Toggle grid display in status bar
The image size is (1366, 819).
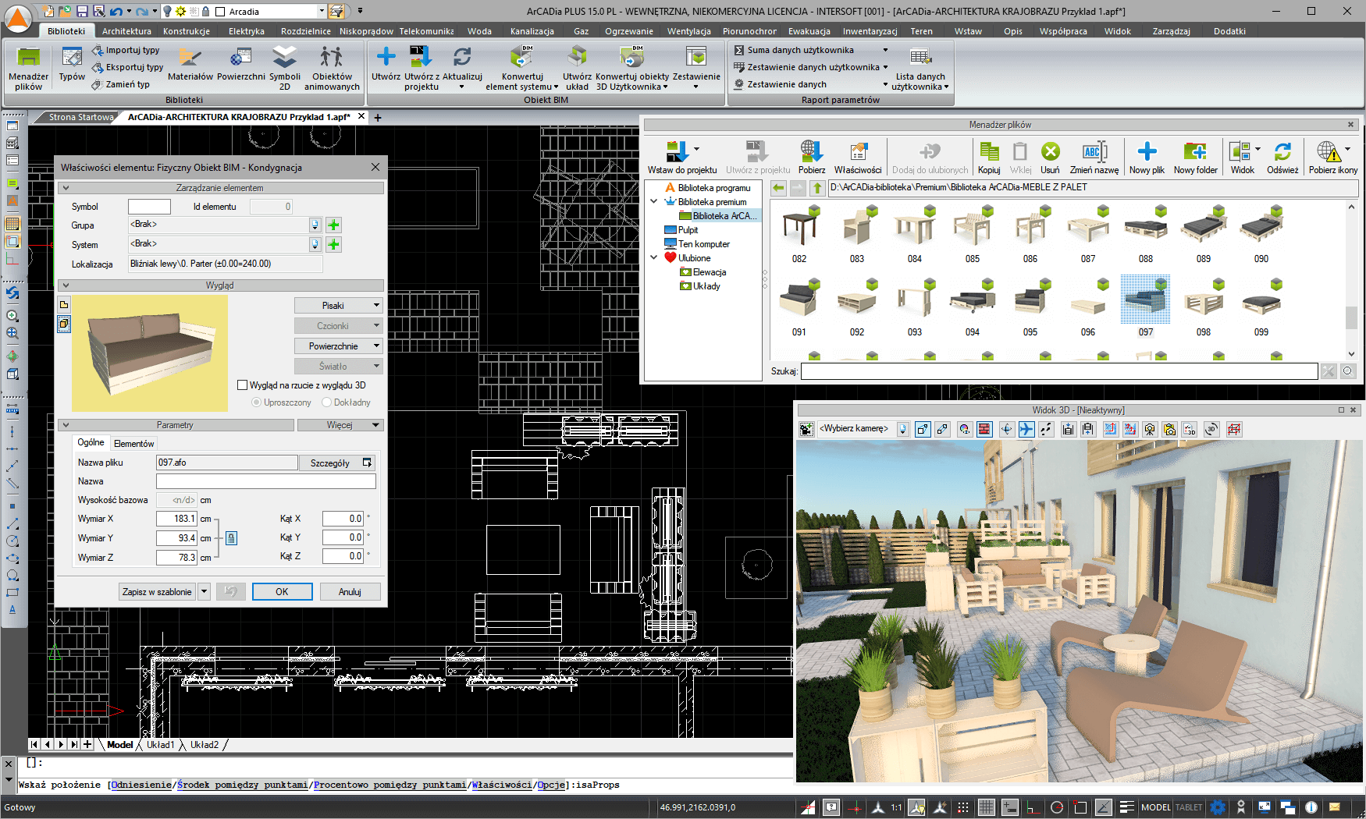pos(986,807)
